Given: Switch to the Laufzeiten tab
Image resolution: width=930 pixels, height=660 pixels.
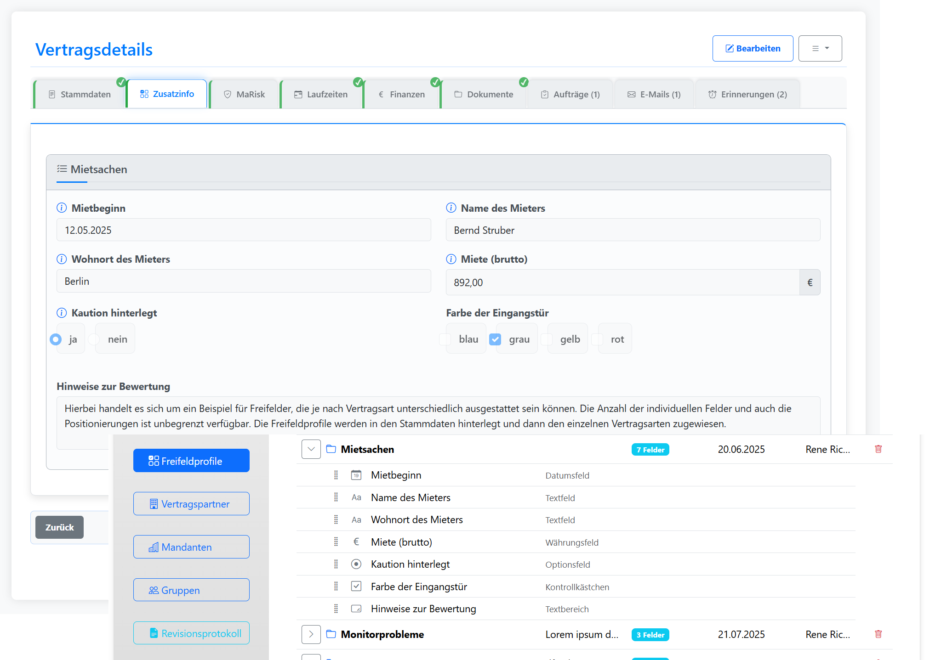Looking at the screenshot, I should pos(321,94).
